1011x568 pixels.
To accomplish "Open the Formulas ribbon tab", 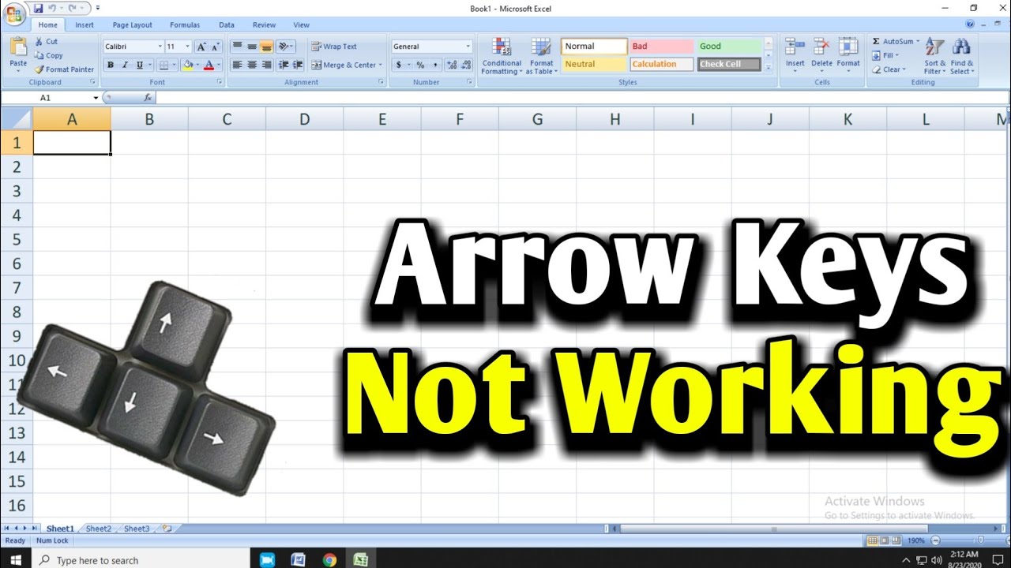I will click(x=185, y=25).
